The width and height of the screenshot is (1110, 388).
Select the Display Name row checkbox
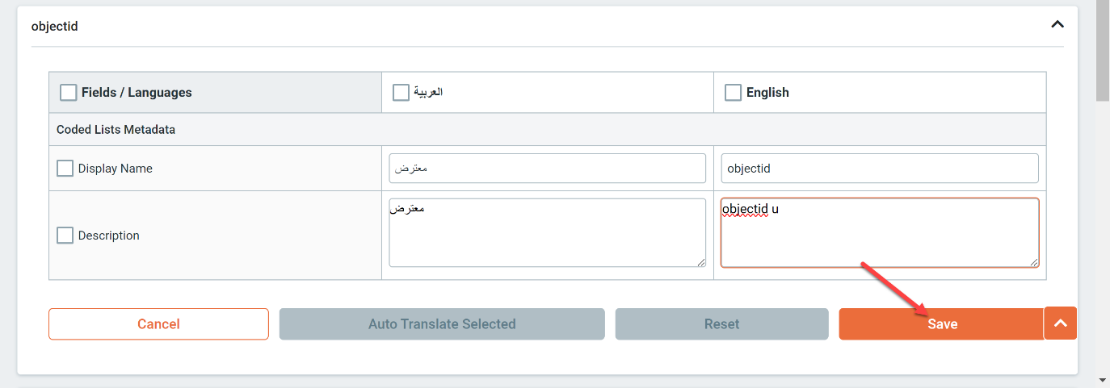point(65,169)
